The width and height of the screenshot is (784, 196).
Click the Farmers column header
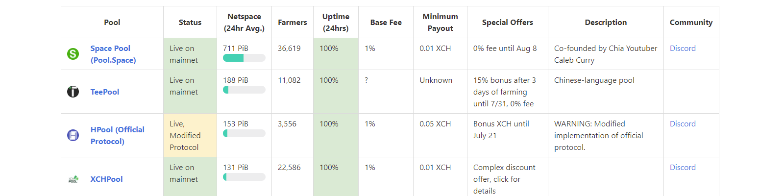(x=292, y=23)
